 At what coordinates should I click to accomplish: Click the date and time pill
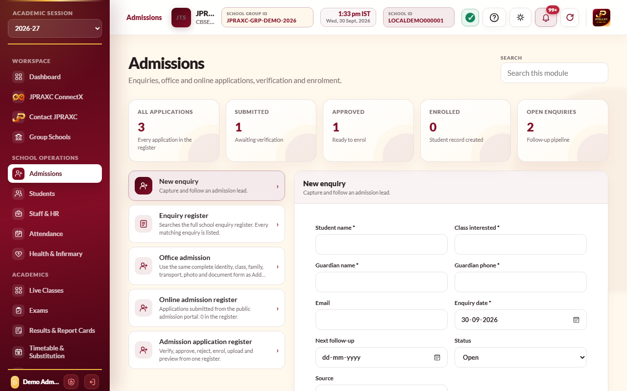(x=348, y=18)
